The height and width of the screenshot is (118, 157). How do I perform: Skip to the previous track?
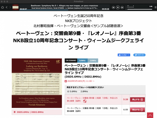113,7
